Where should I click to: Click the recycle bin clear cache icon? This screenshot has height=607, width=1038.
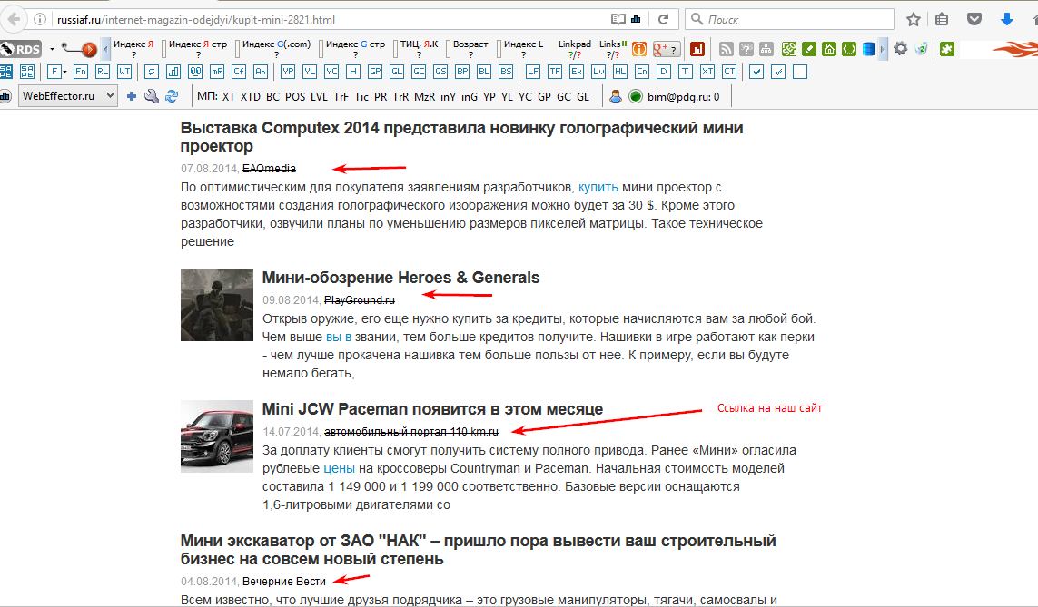point(921,48)
